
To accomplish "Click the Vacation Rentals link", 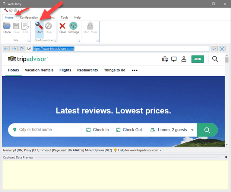I will pyautogui.click(x=39, y=70).
